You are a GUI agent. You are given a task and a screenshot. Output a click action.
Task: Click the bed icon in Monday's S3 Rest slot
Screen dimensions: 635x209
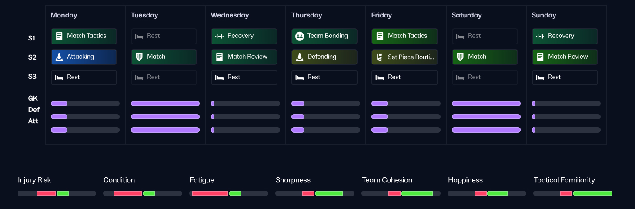59,78
